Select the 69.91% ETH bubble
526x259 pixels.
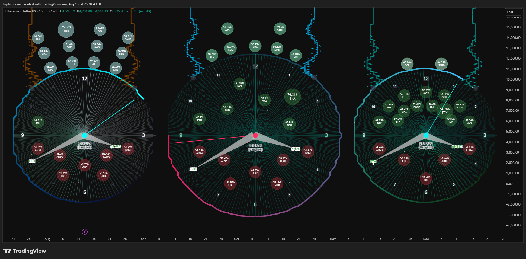(x=398, y=120)
